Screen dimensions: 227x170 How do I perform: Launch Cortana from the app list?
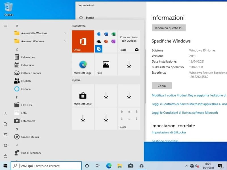click(26, 89)
